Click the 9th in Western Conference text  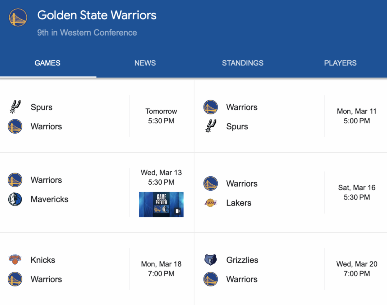(87, 33)
